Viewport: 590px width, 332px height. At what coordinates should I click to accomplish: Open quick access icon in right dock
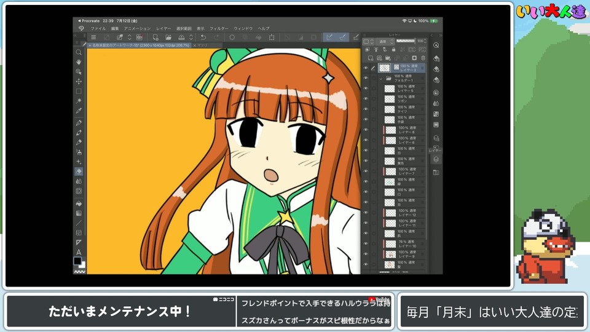[436, 45]
